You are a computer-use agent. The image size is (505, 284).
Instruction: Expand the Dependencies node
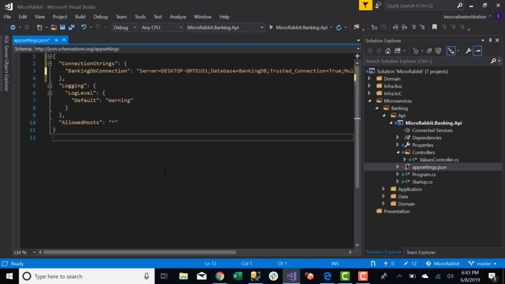pos(398,138)
